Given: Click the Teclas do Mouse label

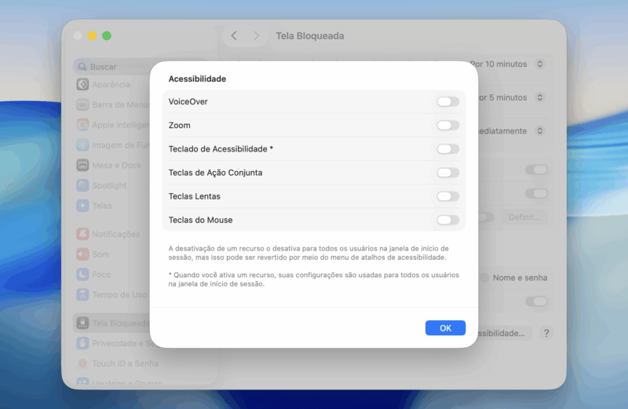Looking at the screenshot, I should pos(200,220).
